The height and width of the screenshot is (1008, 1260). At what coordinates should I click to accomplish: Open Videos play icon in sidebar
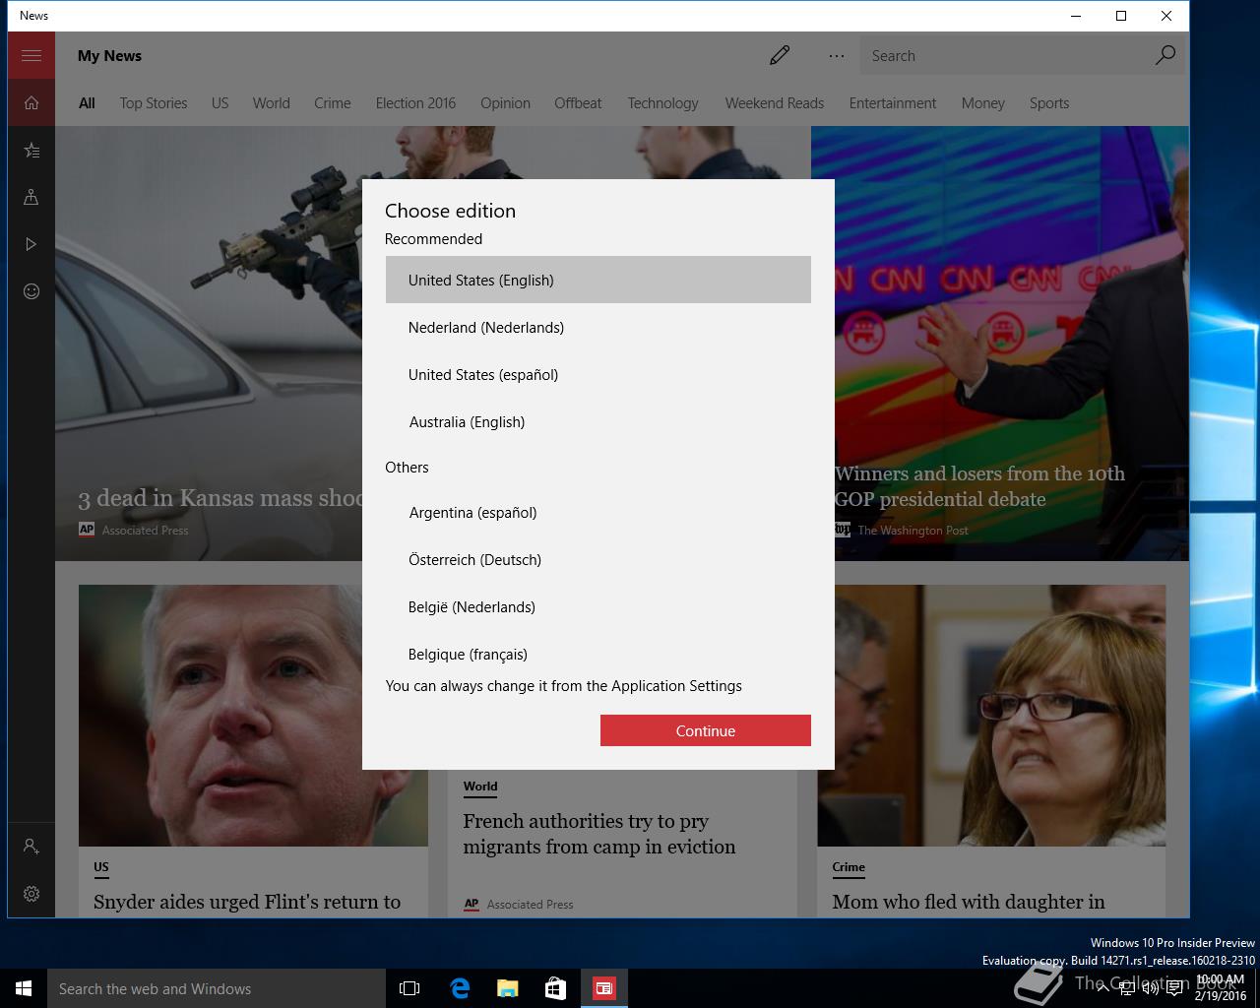(31, 244)
